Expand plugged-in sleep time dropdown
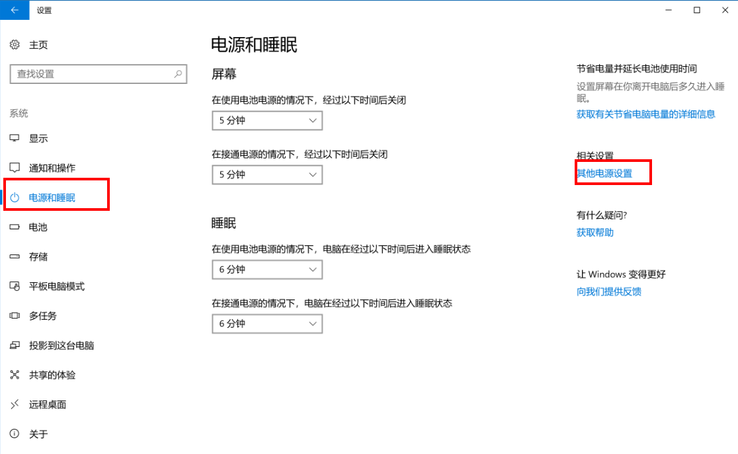The image size is (738, 454). (x=266, y=324)
